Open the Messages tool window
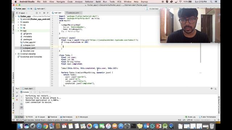Screen dimensions: 232x130 point(82,117)
